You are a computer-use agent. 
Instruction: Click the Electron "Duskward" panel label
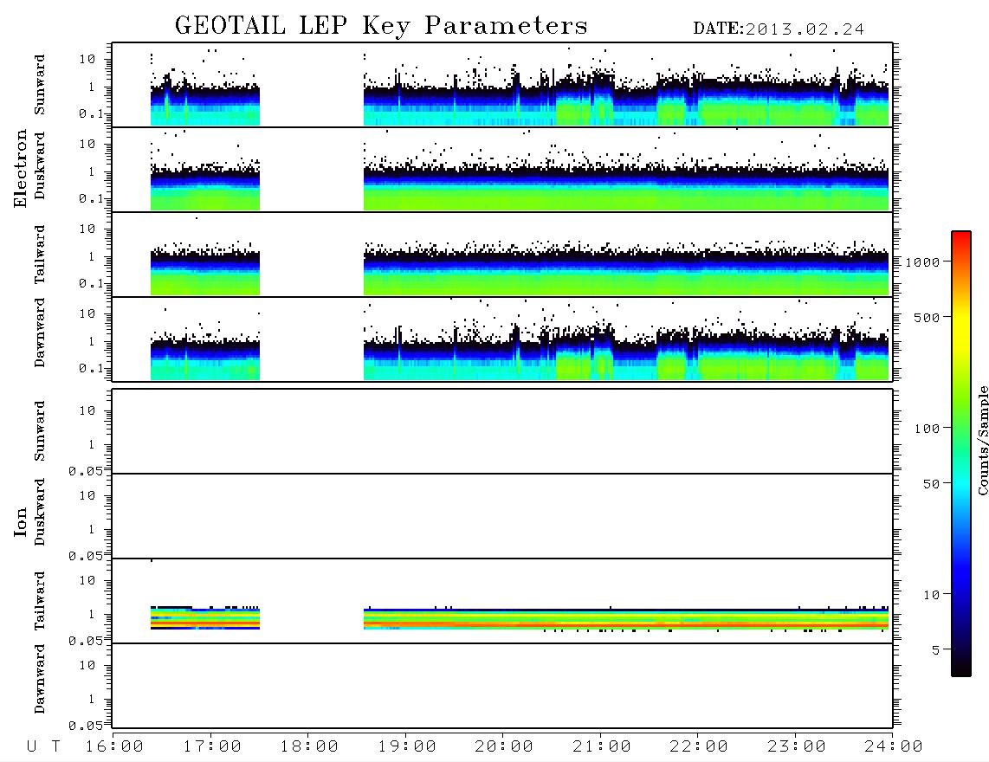(x=40, y=166)
